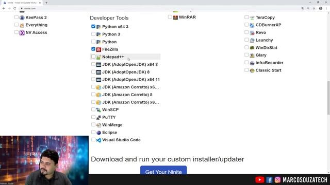The width and height of the screenshot is (330, 185).
Task: Click the Glary app icon
Action: tap(252, 55)
